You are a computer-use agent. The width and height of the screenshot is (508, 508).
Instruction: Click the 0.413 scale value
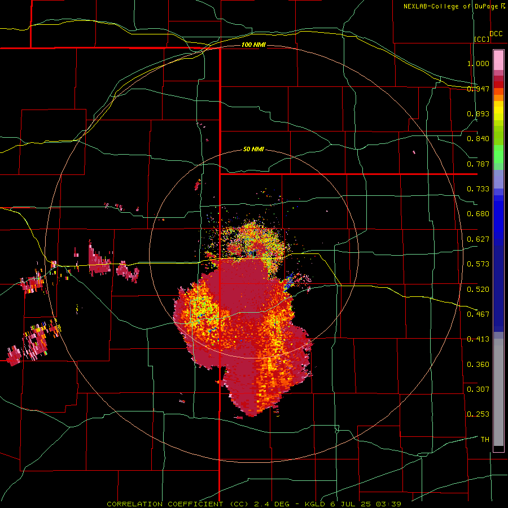[478, 339]
